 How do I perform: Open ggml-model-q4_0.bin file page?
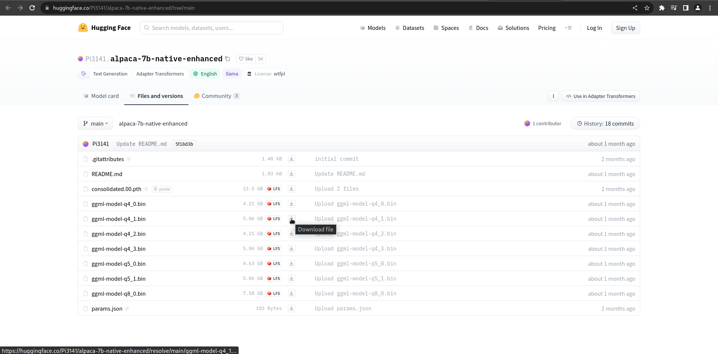119,204
